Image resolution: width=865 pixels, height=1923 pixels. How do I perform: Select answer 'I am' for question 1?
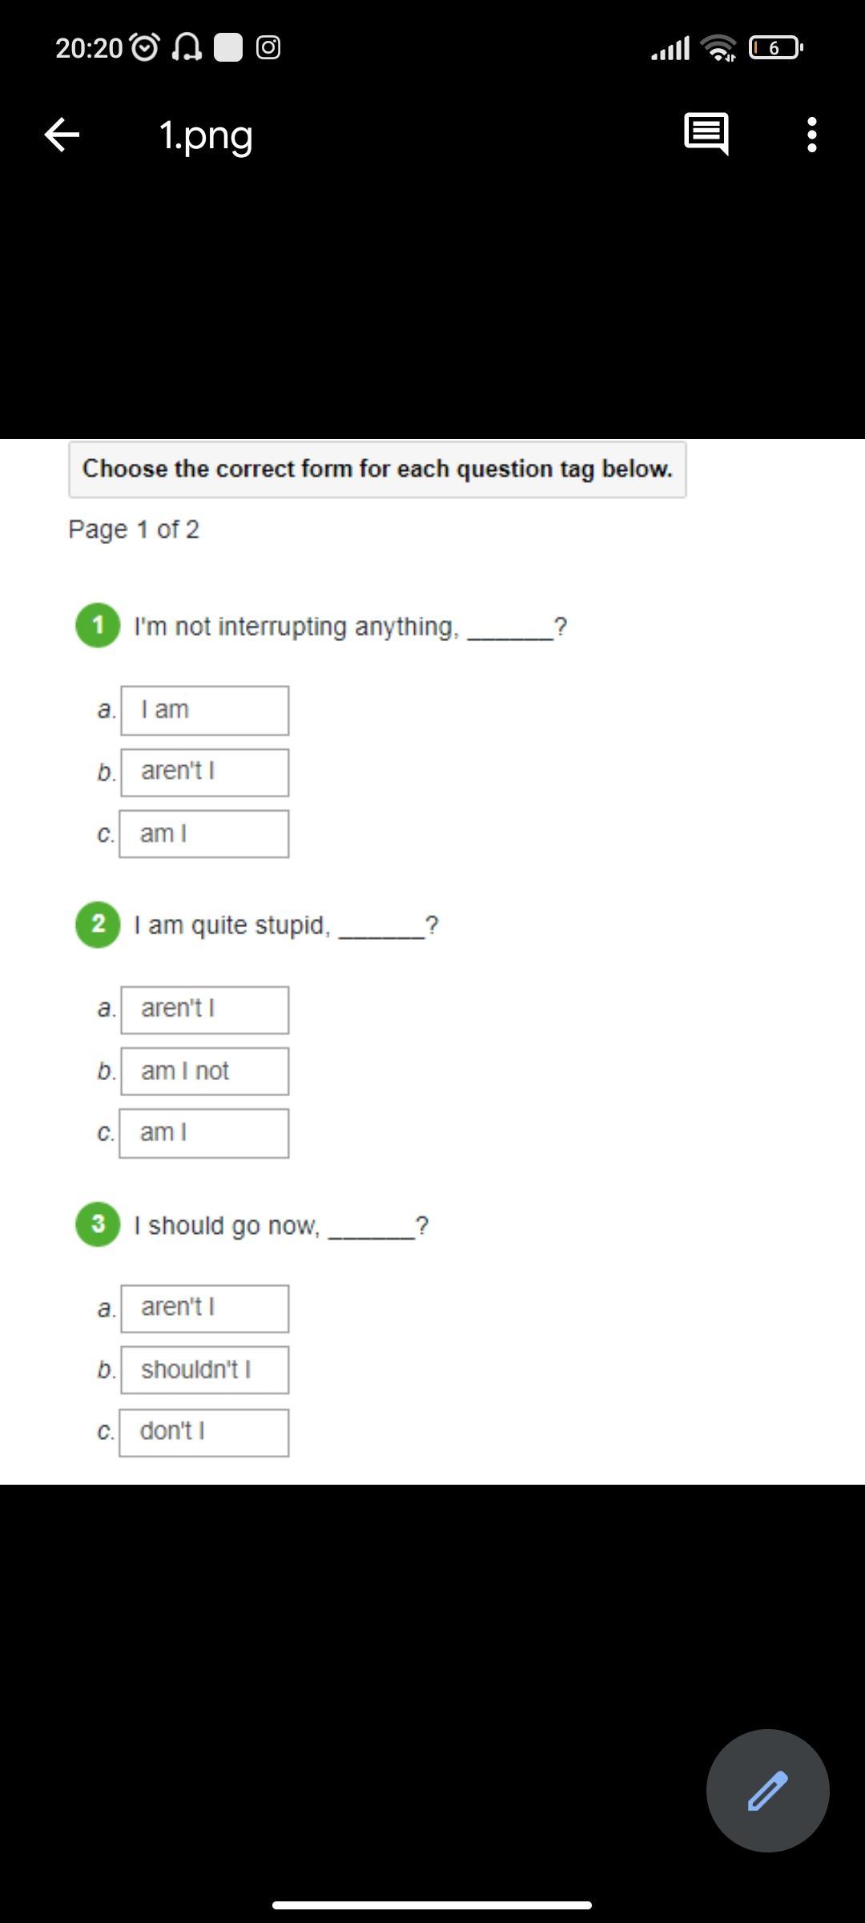coord(204,710)
